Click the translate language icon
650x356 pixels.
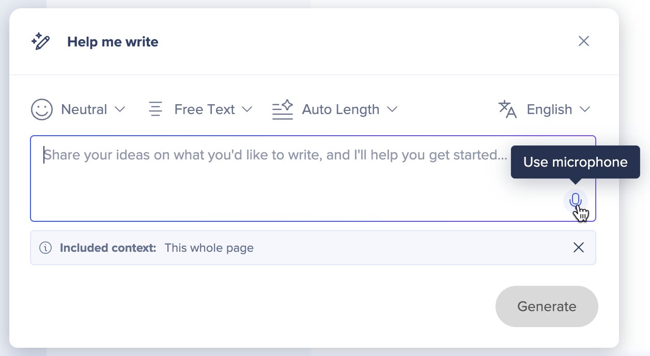507,109
